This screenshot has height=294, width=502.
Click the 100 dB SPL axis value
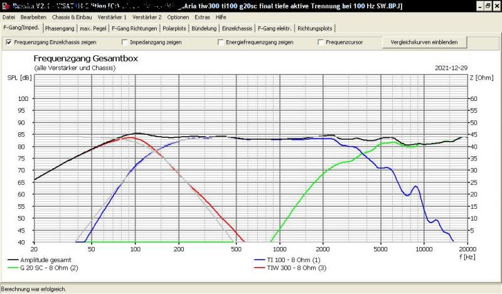(23, 99)
